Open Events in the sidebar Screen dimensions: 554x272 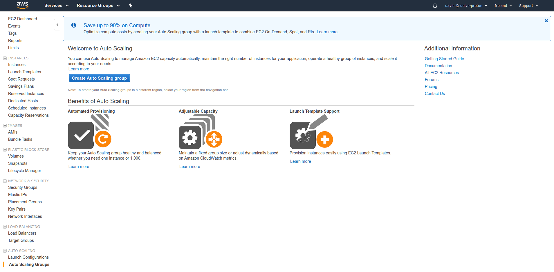[x=14, y=26]
